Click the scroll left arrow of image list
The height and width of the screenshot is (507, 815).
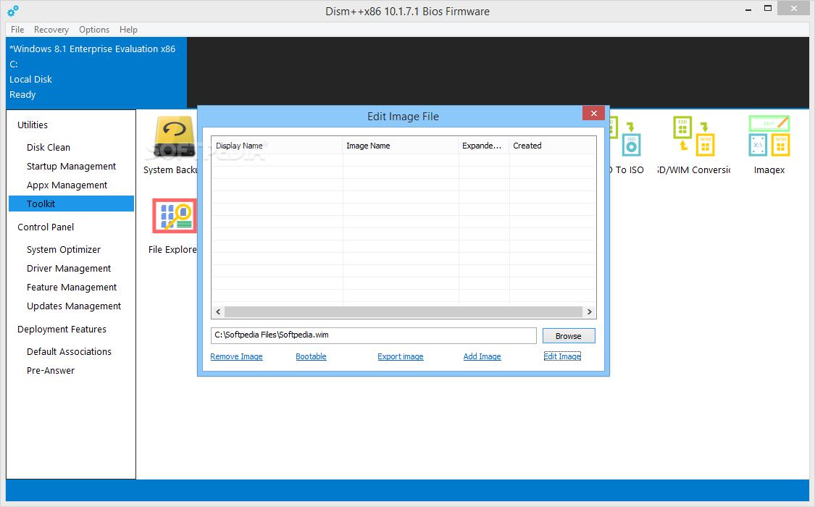pyautogui.click(x=218, y=311)
